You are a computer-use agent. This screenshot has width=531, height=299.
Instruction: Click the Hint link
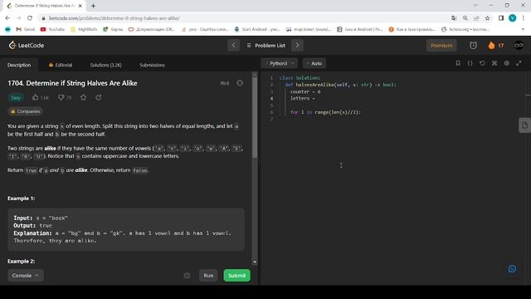(x=225, y=83)
